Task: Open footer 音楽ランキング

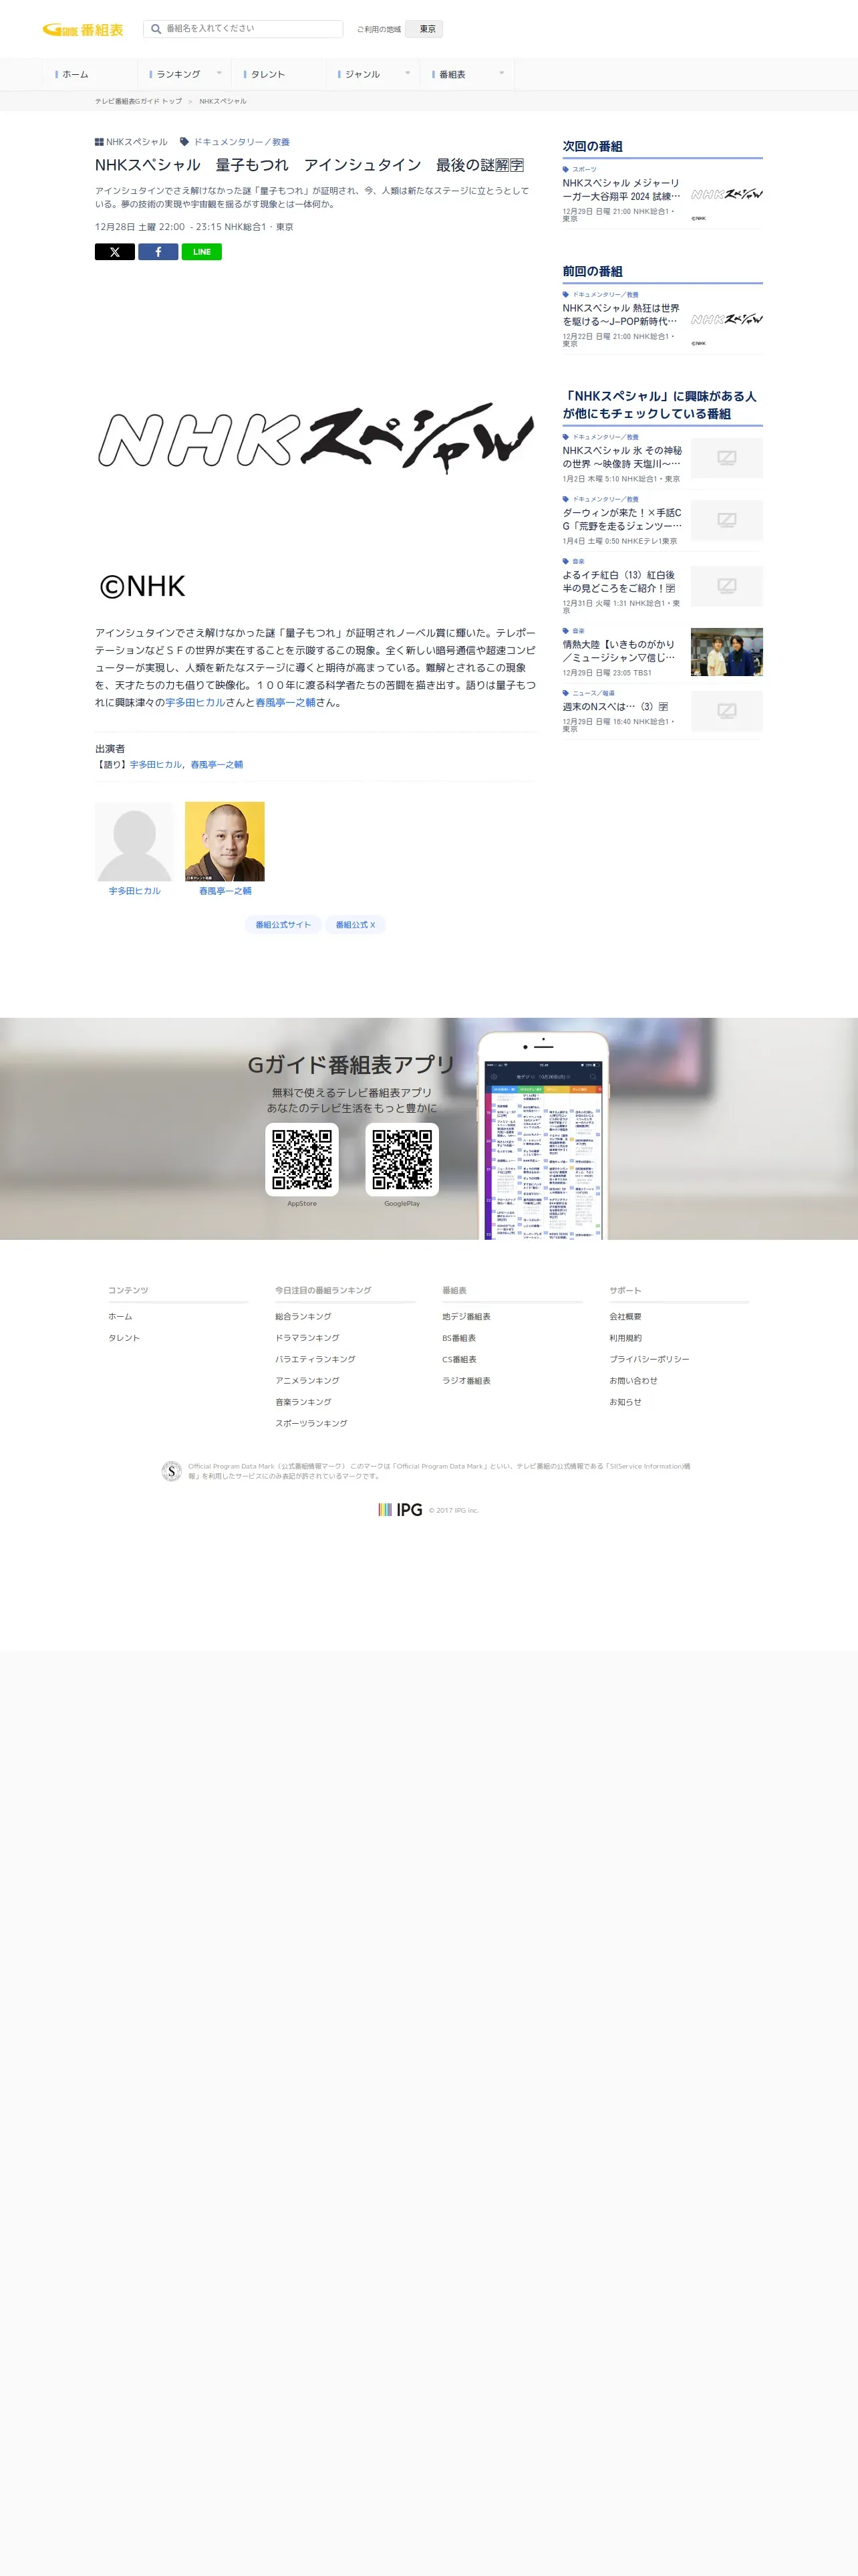Action: 303,1402
